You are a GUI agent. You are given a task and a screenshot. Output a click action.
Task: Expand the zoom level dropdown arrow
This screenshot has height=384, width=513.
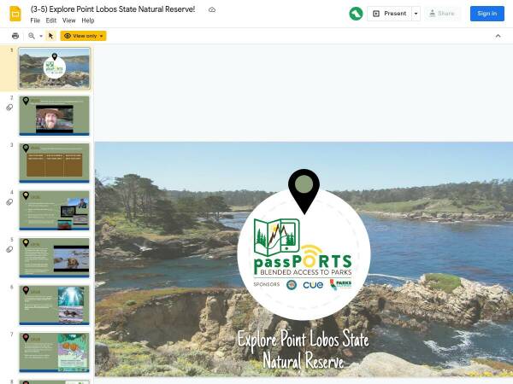[x=41, y=36]
